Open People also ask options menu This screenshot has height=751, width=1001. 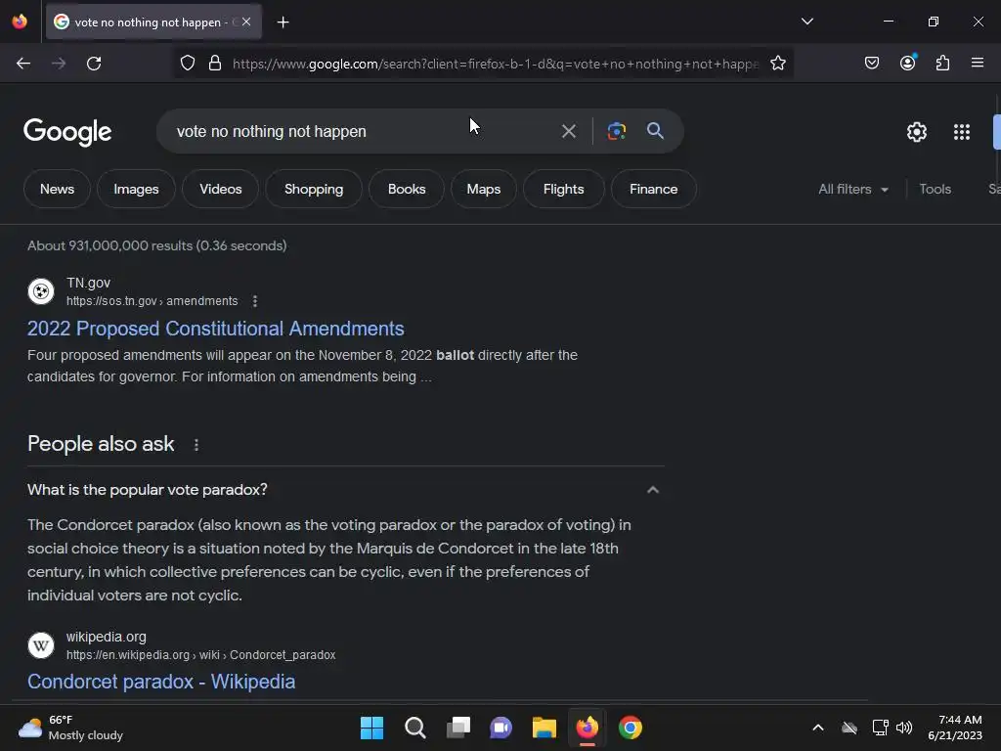196,445
